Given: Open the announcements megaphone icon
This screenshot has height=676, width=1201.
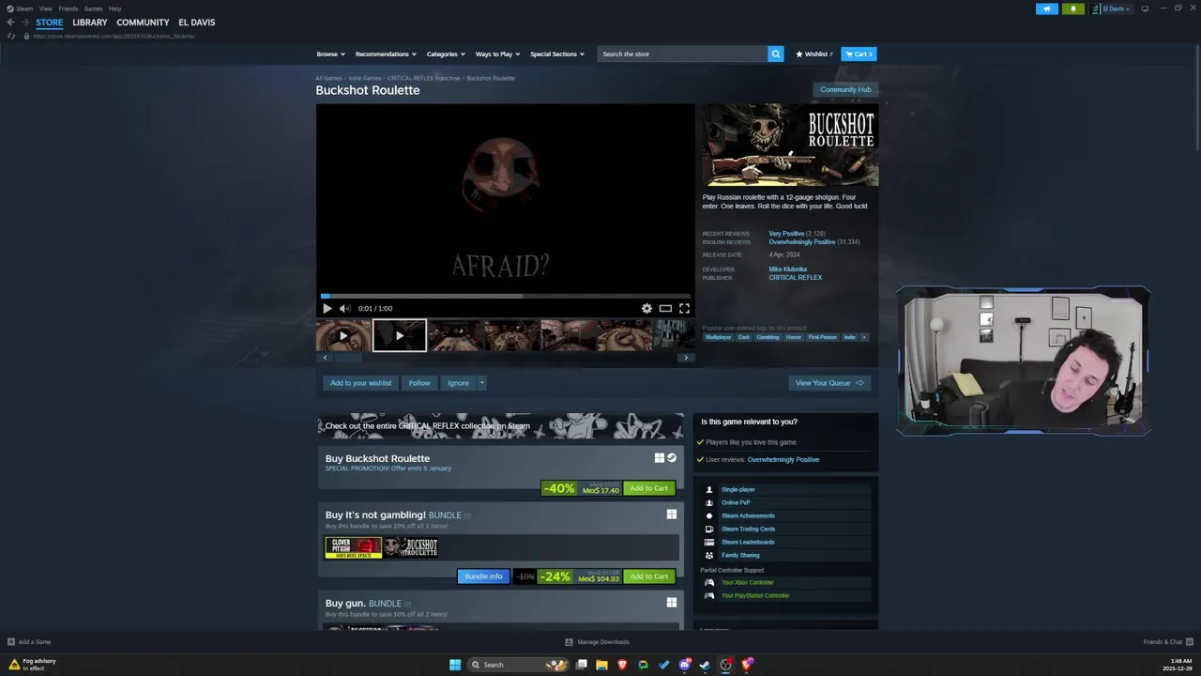Looking at the screenshot, I should point(1047,8).
